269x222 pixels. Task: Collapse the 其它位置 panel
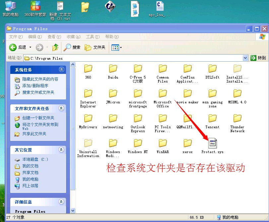point(61,150)
